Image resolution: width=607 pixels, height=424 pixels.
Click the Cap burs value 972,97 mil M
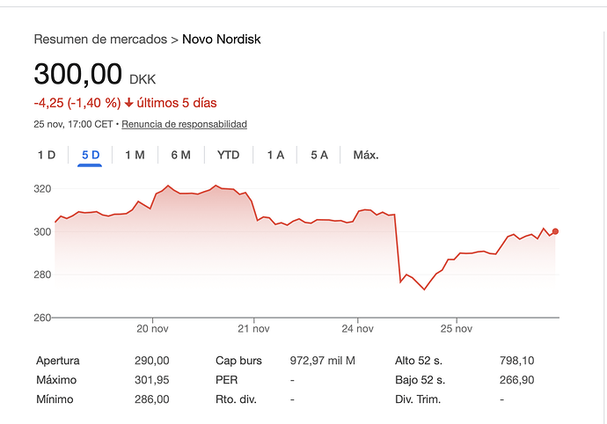click(x=322, y=361)
